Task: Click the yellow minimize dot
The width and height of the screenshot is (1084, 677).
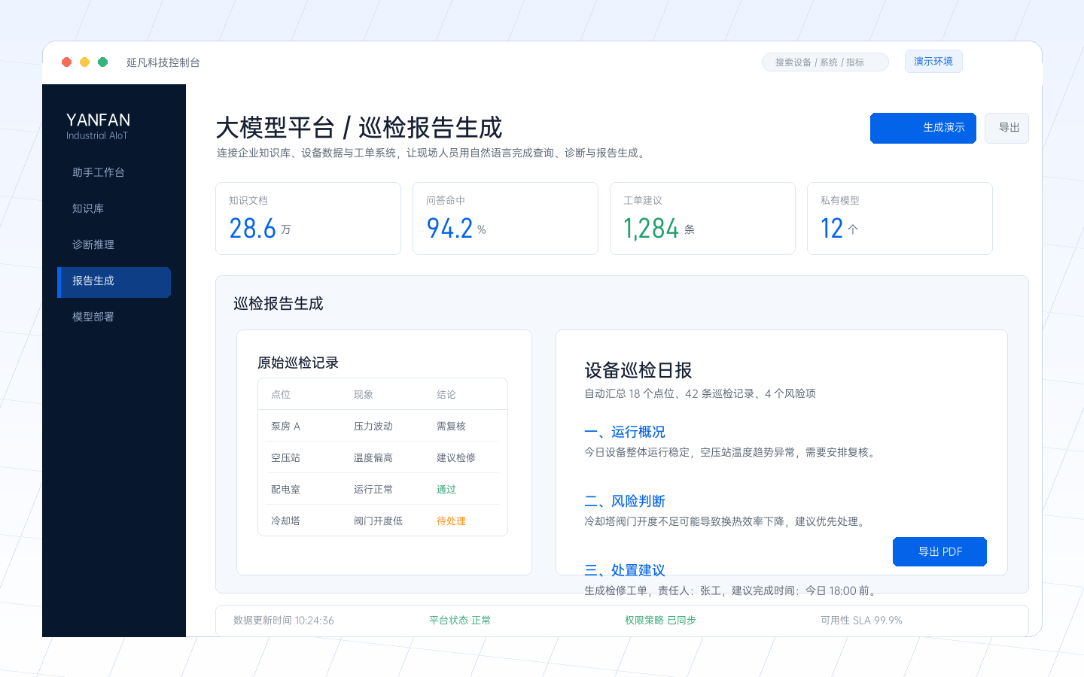Action: pyautogui.click(x=85, y=62)
